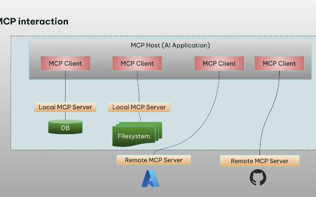Click the "MCP Host (AI Application)" label

pos(170,45)
